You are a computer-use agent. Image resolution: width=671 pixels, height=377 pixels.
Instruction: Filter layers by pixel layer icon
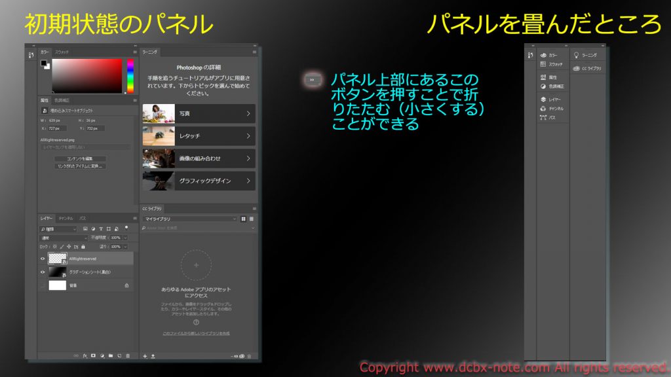85,228
